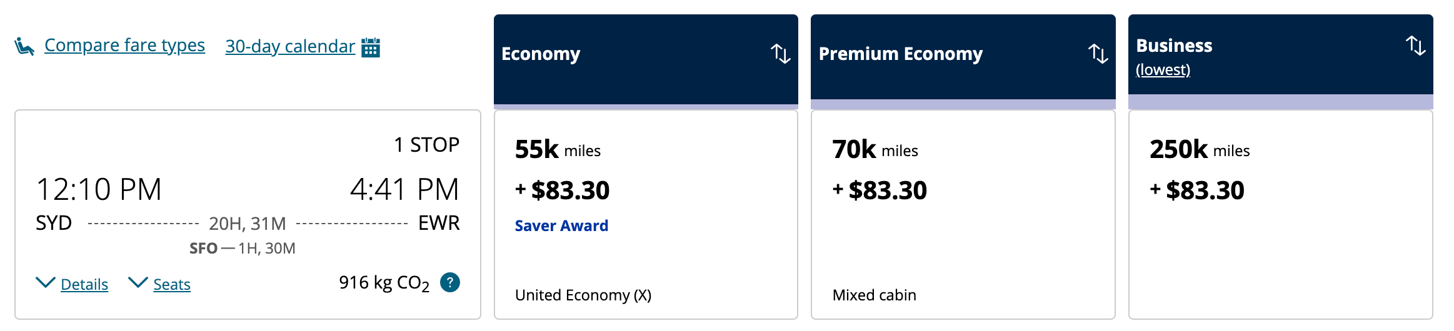Image resolution: width=1454 pixels, height=331 pixels.
Task: Click the calendar icon after 30-day calendar
Action: click(371, 47)
